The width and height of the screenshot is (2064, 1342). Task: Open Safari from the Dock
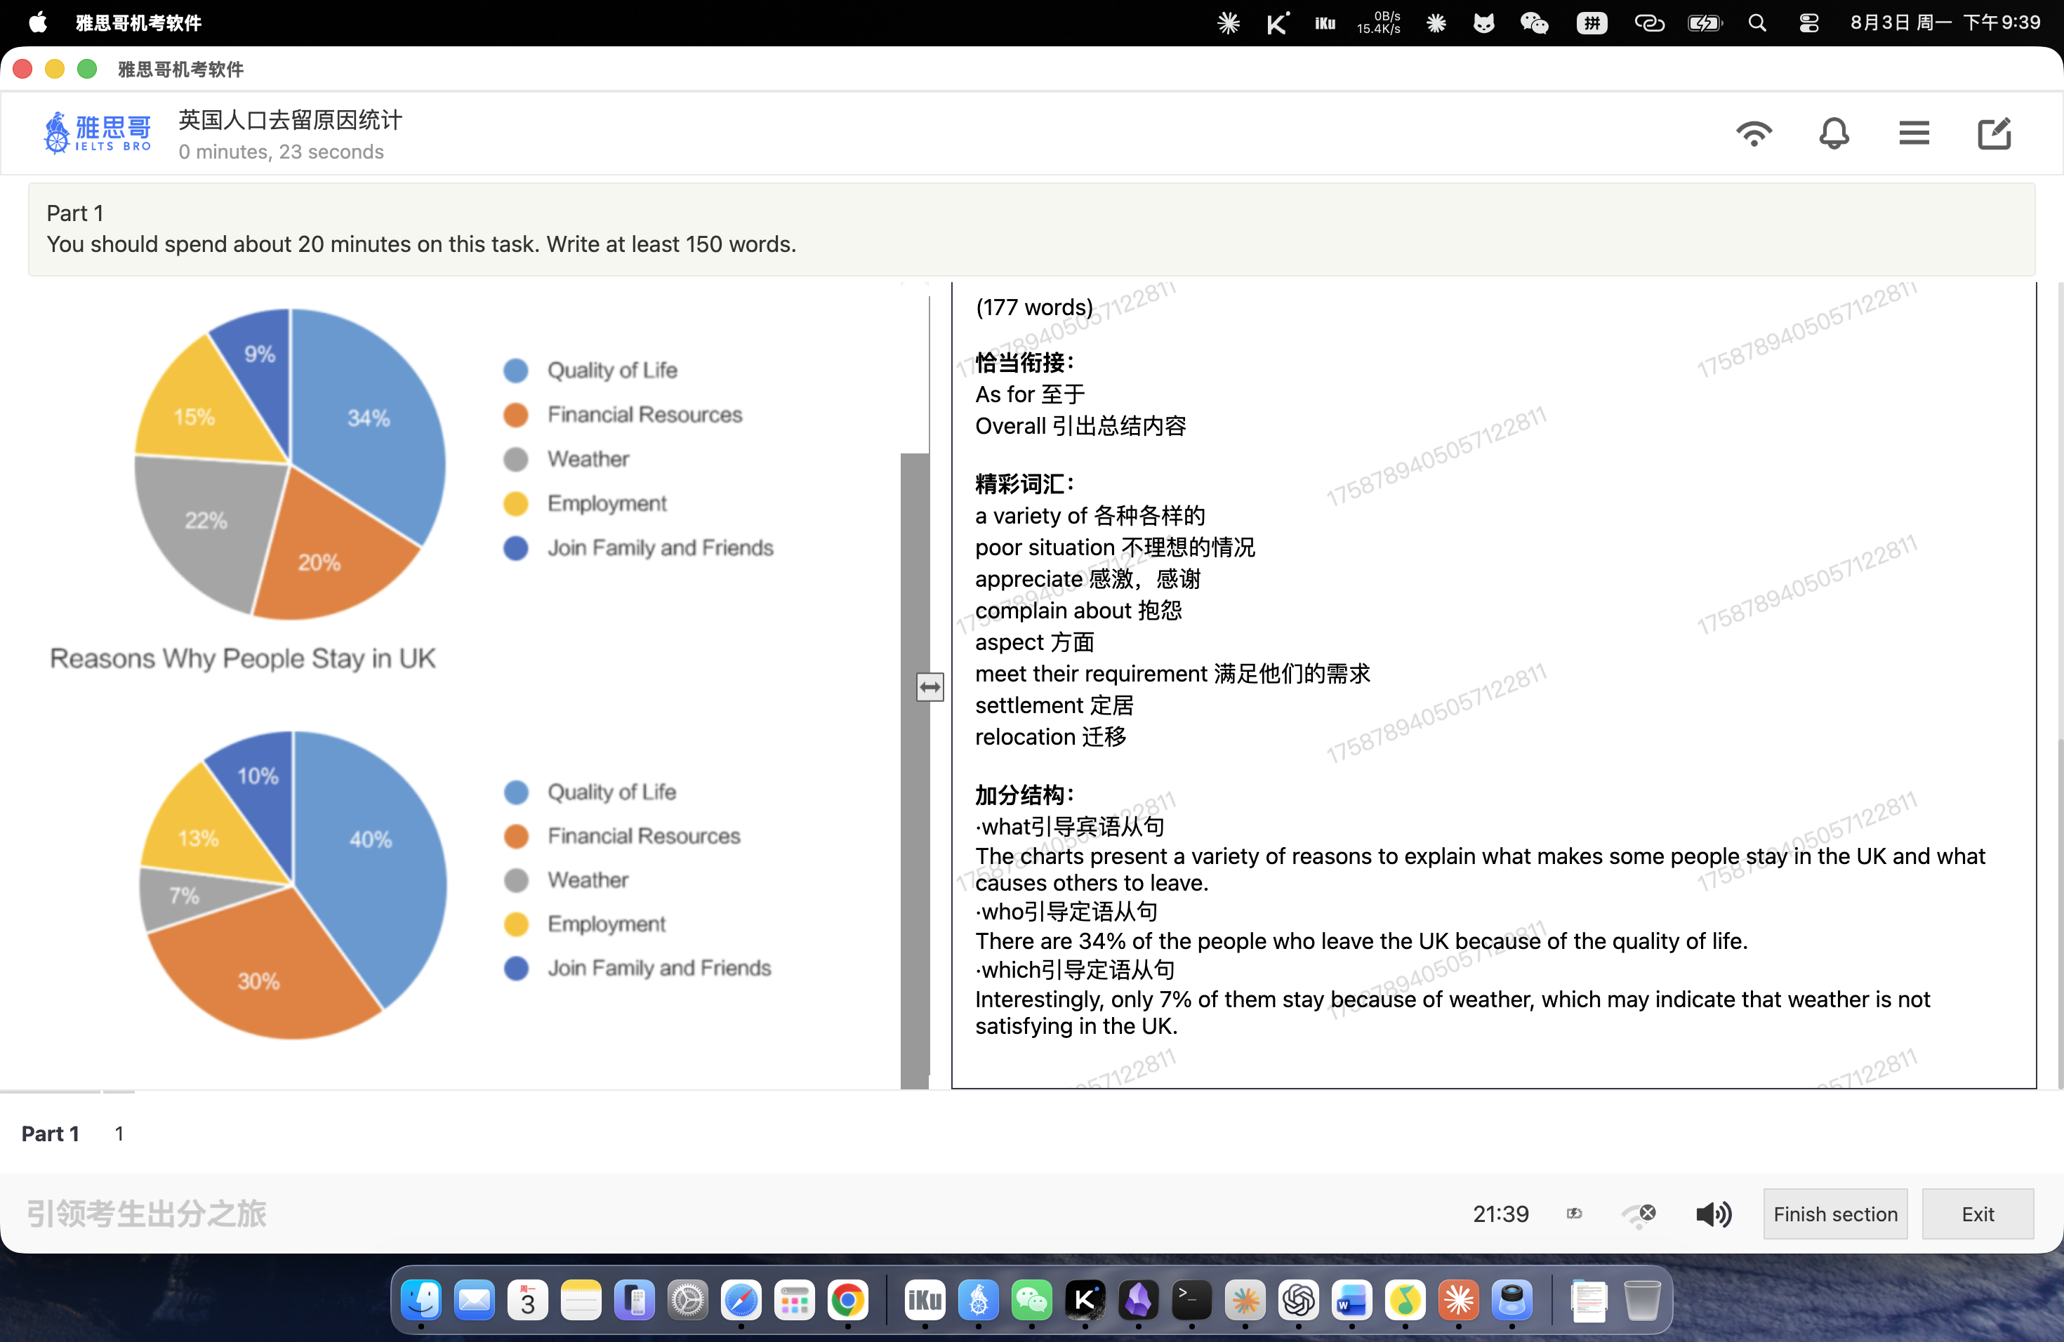741,1301
